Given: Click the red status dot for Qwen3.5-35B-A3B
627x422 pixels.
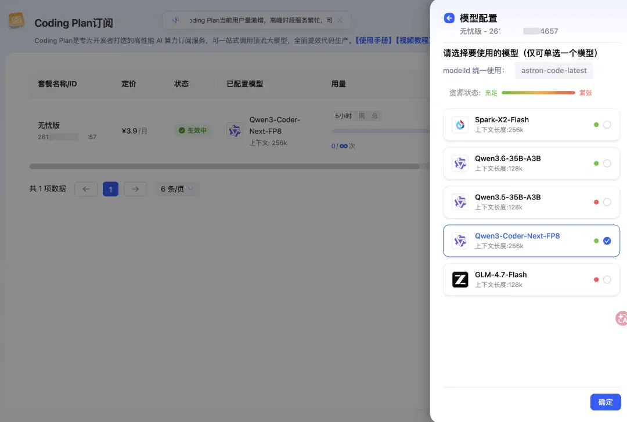Looking at the screenshot, I should pyautogui.click(x=596, y=202).
